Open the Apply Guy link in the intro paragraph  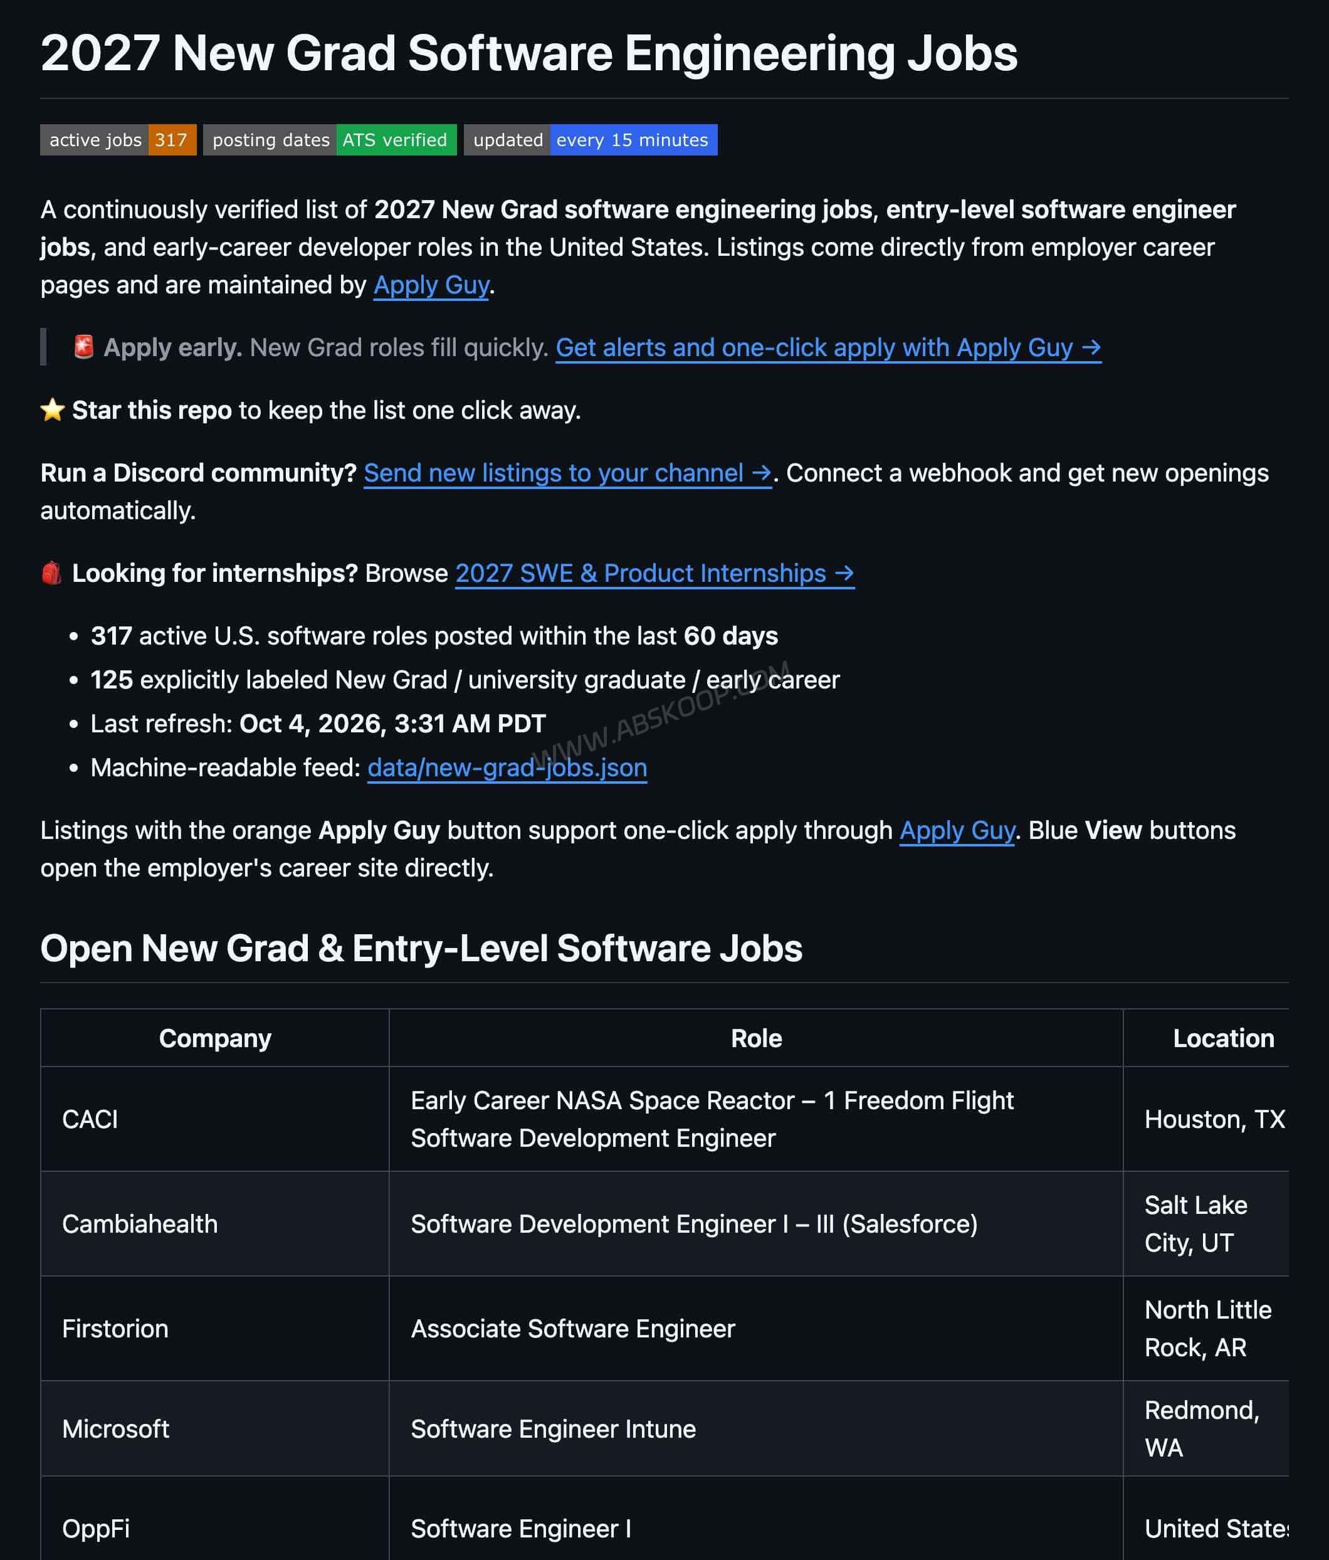coord(431,285)
